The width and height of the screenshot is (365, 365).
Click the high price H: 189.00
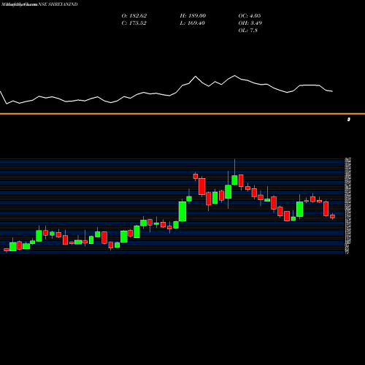[x=193, y=15]
